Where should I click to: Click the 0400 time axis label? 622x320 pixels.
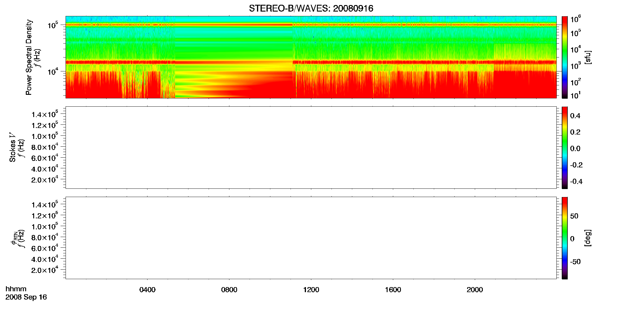click(x=147, y=290)
